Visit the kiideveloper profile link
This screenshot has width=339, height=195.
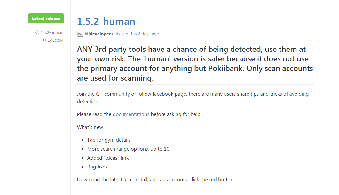pyautogui.click(x=98, y=34)
